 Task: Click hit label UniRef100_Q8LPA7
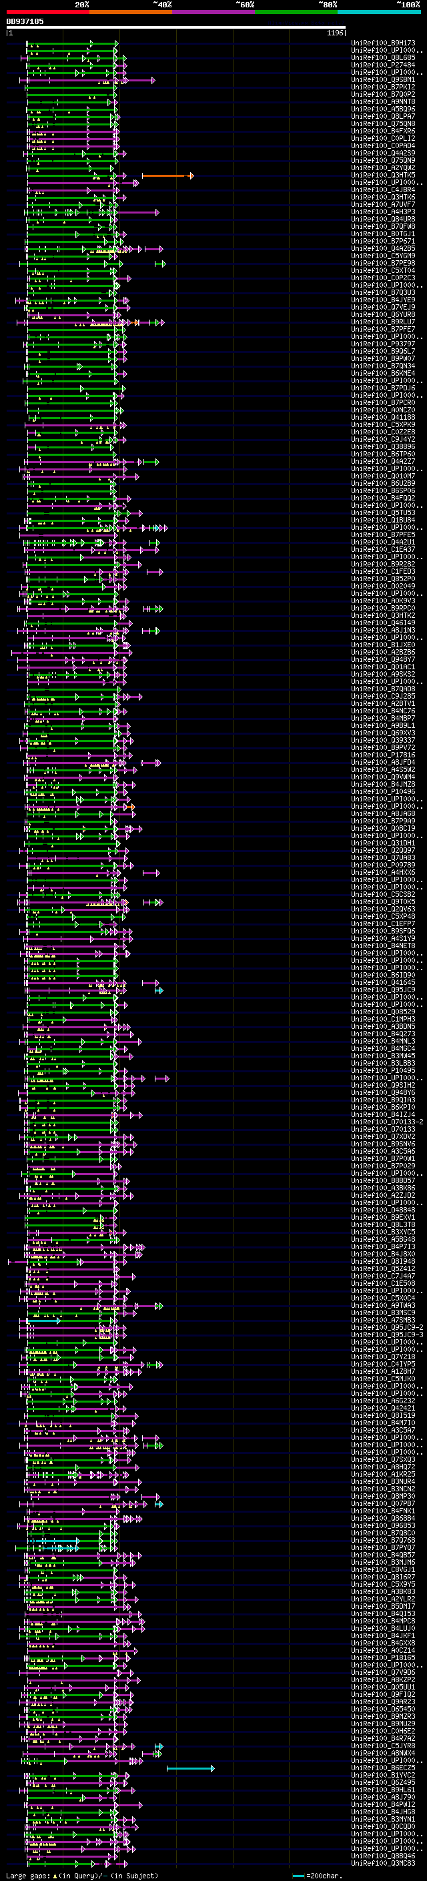[383, 117]
